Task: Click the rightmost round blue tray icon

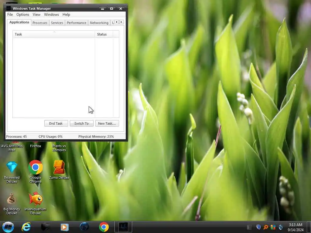Action: pyautogui.click(x=280, y=227)
